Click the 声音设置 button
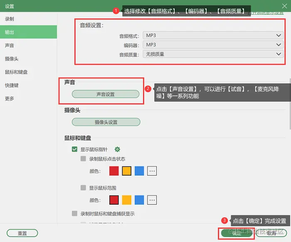 [x=106, y=94]
